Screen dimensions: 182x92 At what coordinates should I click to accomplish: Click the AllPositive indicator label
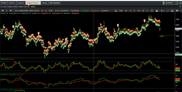[x=67, y=14]
